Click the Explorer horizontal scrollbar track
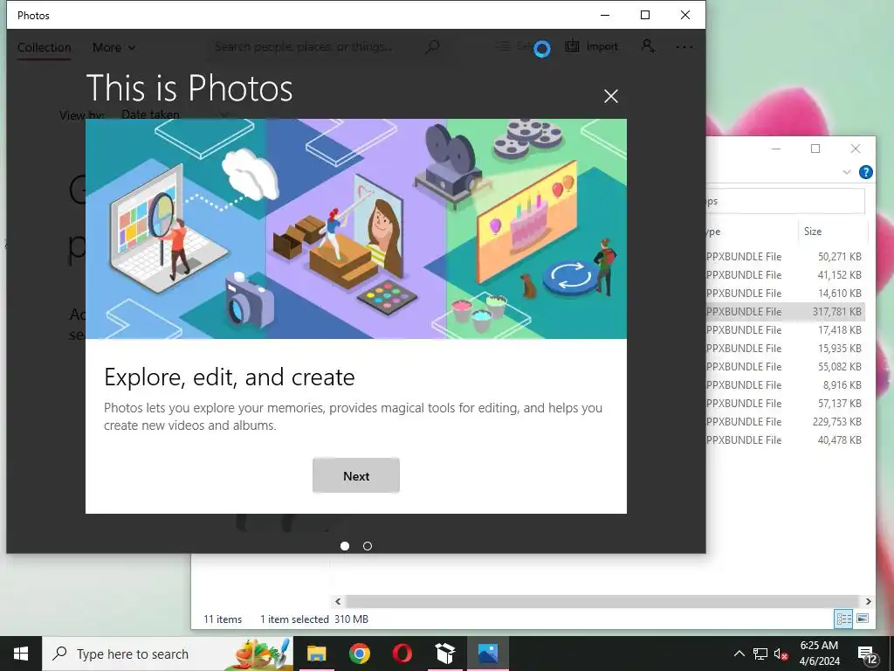The width and height of the screenshot is (894, 671). (x=602, y=601)
